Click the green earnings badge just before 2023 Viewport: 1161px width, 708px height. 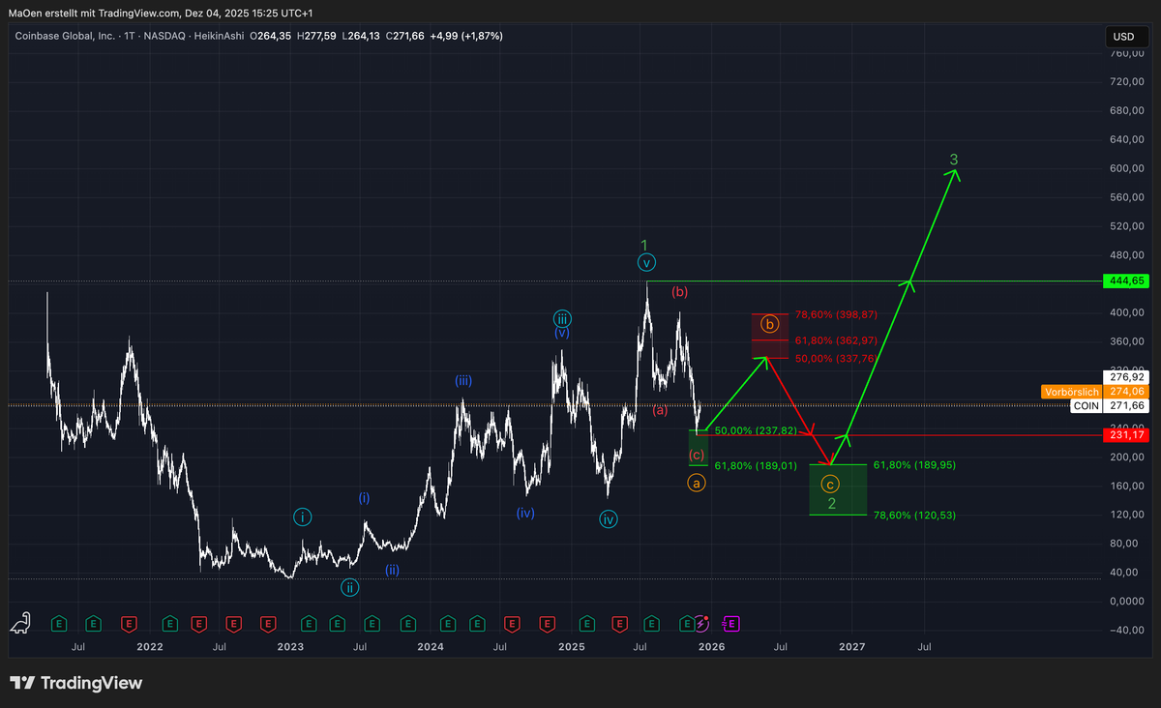pos(309,624)
